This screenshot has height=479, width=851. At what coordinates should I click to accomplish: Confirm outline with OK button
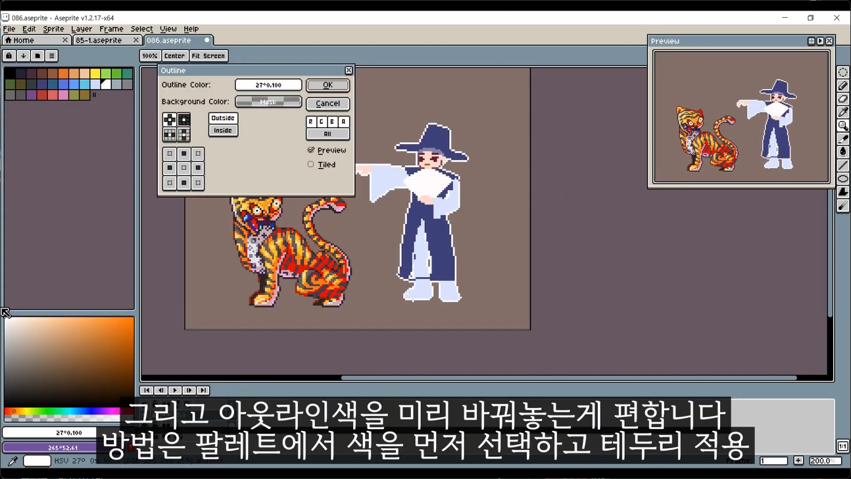pyautogui.click(x=328, y=85)
